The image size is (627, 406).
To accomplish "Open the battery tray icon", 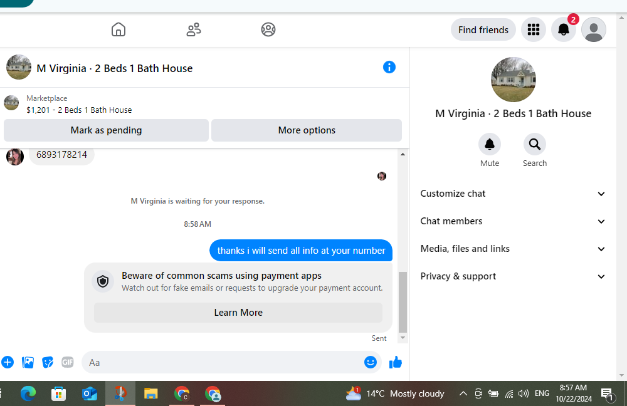I will pos(493,393).
